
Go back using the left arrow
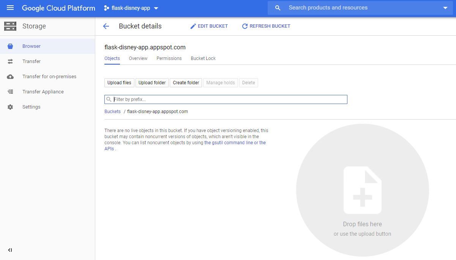[x=106, y=26]
